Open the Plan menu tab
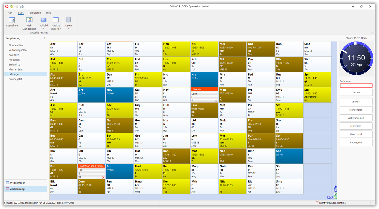 (10, 13)
